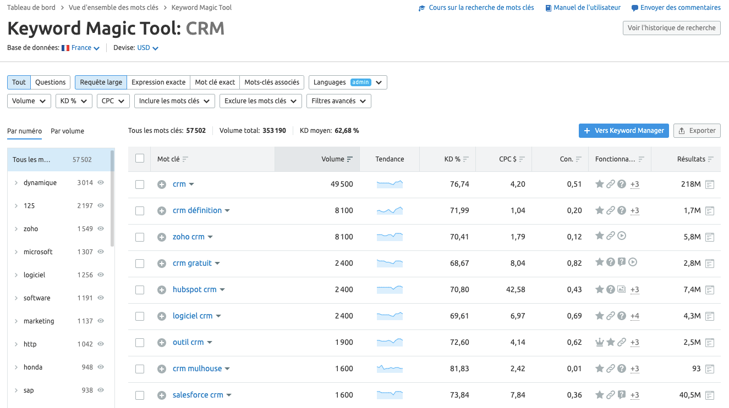Click the star icon in 'hubspot crm' row
Screen dimensions: 729x408
600,289
